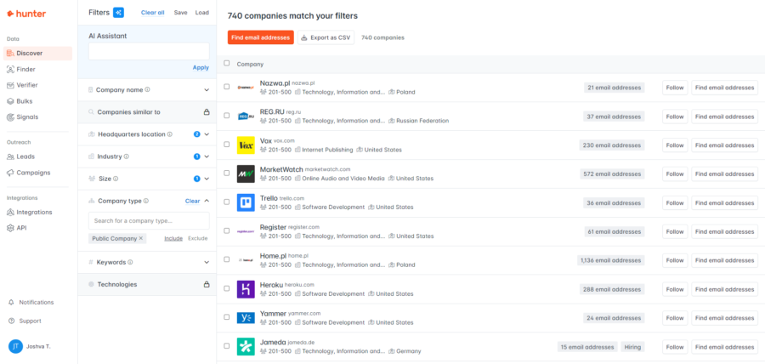Image resolution: width=765 pixels, height=364 pixels.
Task: Click the REG.RU logo
Action: click(x=246, y=117)
